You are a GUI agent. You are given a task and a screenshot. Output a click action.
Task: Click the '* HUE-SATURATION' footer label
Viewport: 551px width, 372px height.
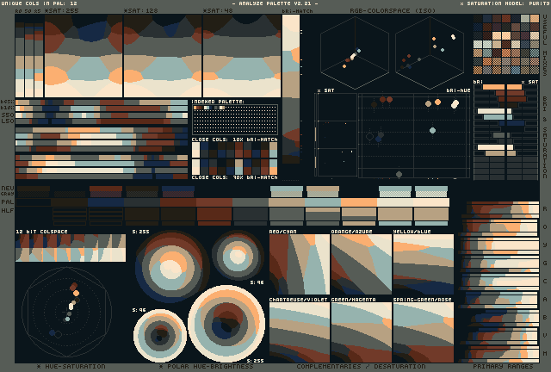click(71, 366)
